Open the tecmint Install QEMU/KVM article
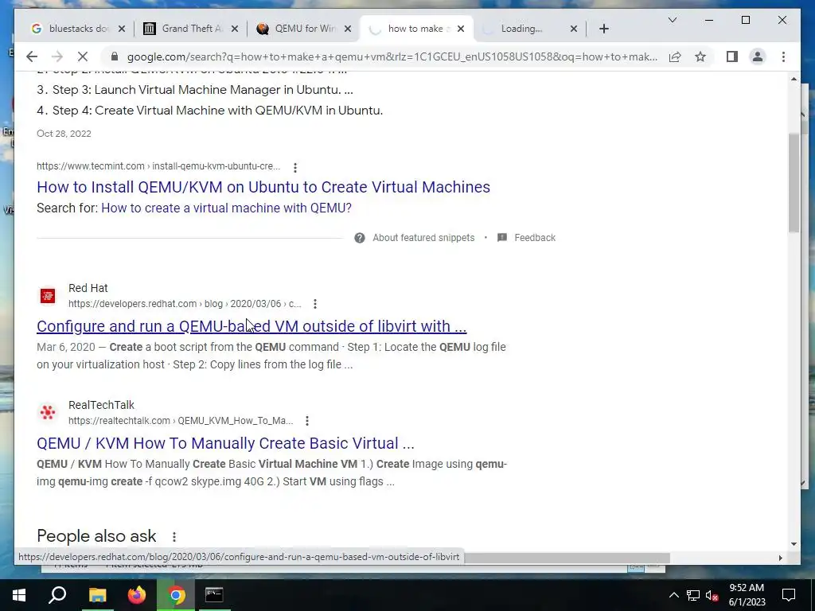815x611 pixels. click(x=263, y=187)
